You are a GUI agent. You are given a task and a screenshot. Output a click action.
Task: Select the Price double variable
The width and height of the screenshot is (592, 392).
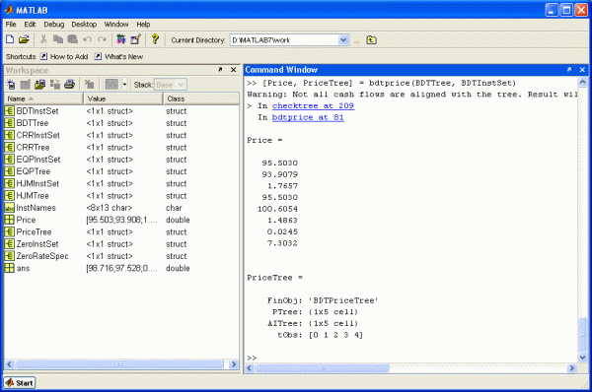tap(121, 220)
